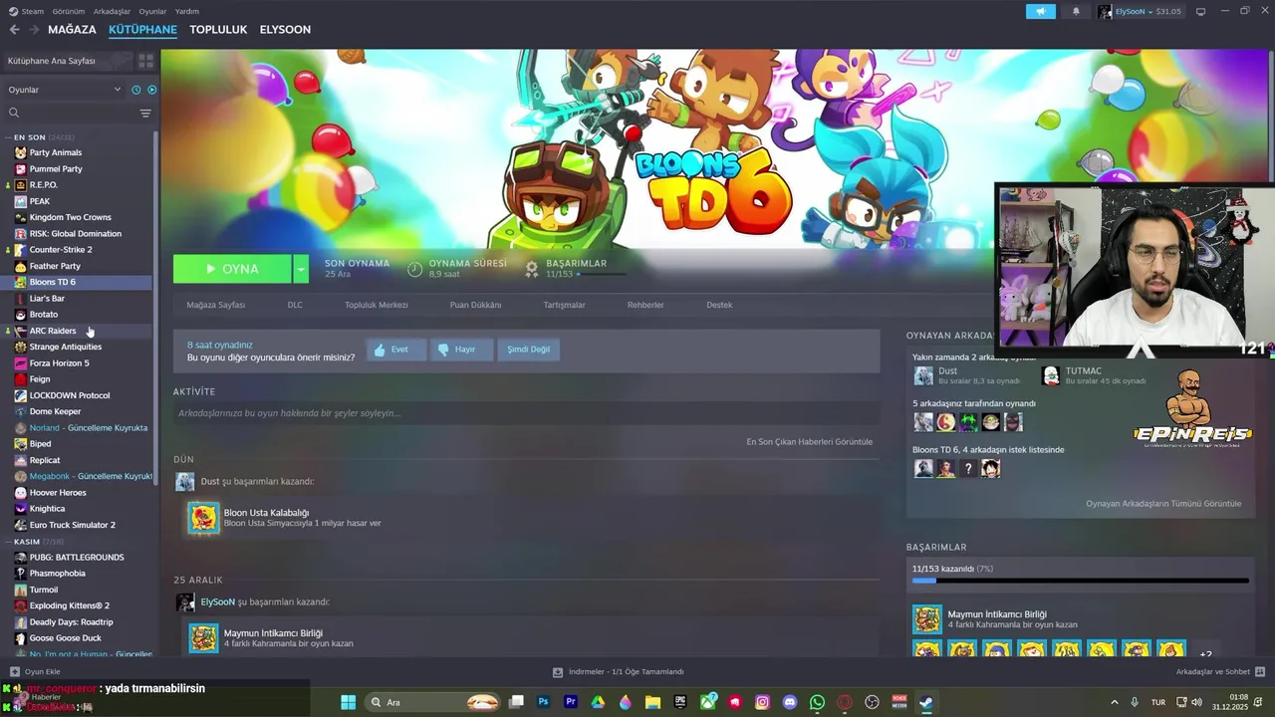
Task: Select Forza Horizon 5 entry
Action: tap(59, 363)
